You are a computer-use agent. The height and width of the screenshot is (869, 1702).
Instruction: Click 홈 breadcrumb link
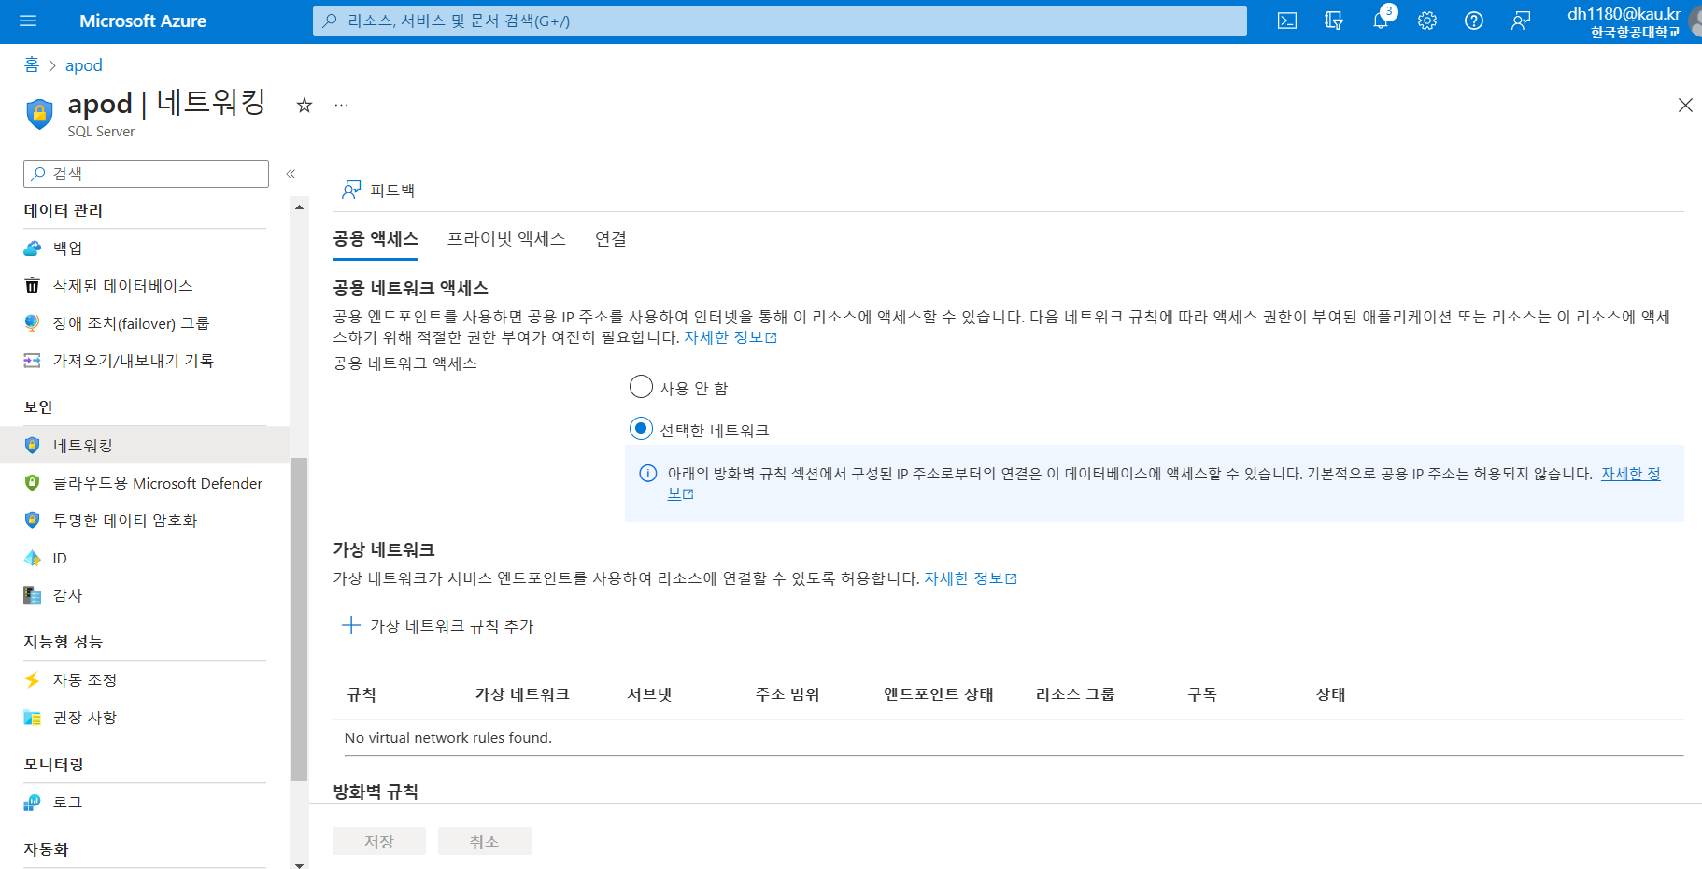coord(32,64)
